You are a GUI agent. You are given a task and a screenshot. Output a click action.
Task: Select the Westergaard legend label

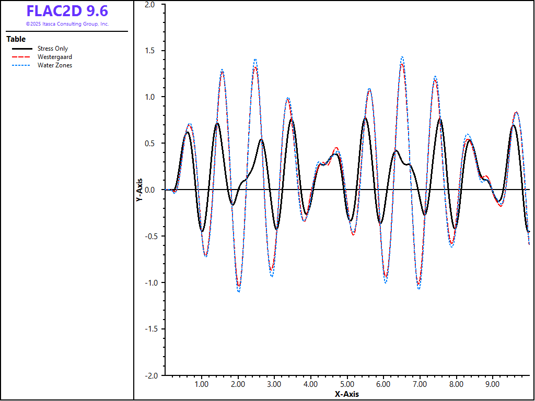click(x=54, y=57)
